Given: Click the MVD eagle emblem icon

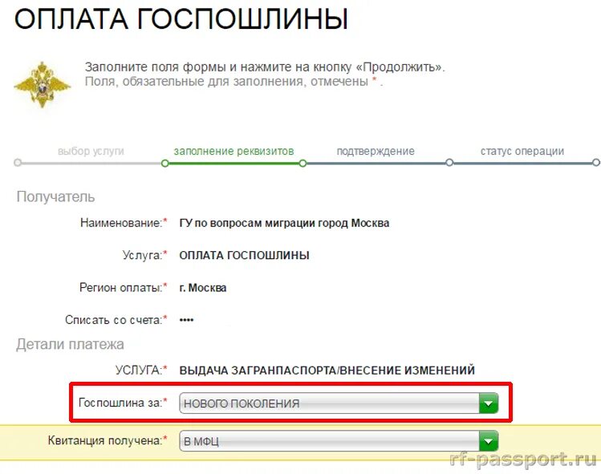Looking at the screenshot, I should (x=43, y=85).
